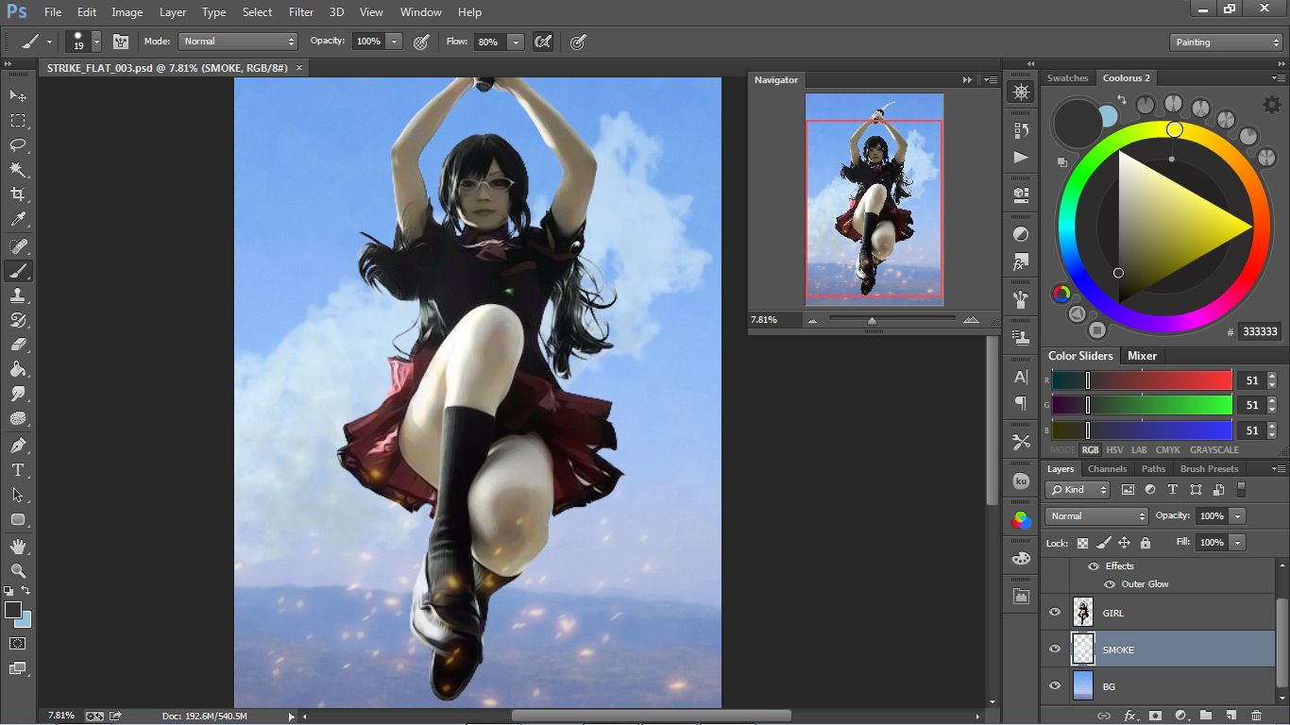Image resolution: width=1290 pixels, height=725 pixels.
Task: Switch to the Channels tab
Action: pos(1107,469)
